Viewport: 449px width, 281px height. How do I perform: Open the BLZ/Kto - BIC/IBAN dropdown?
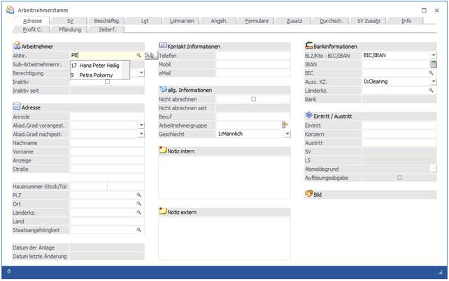[433, 54]
